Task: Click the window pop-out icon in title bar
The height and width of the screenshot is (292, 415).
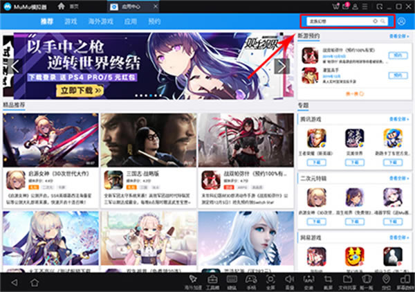Action: click(380, 6)
